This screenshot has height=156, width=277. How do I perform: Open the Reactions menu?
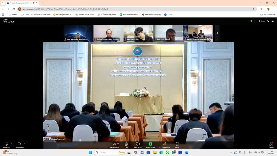[x=138, y=144]
